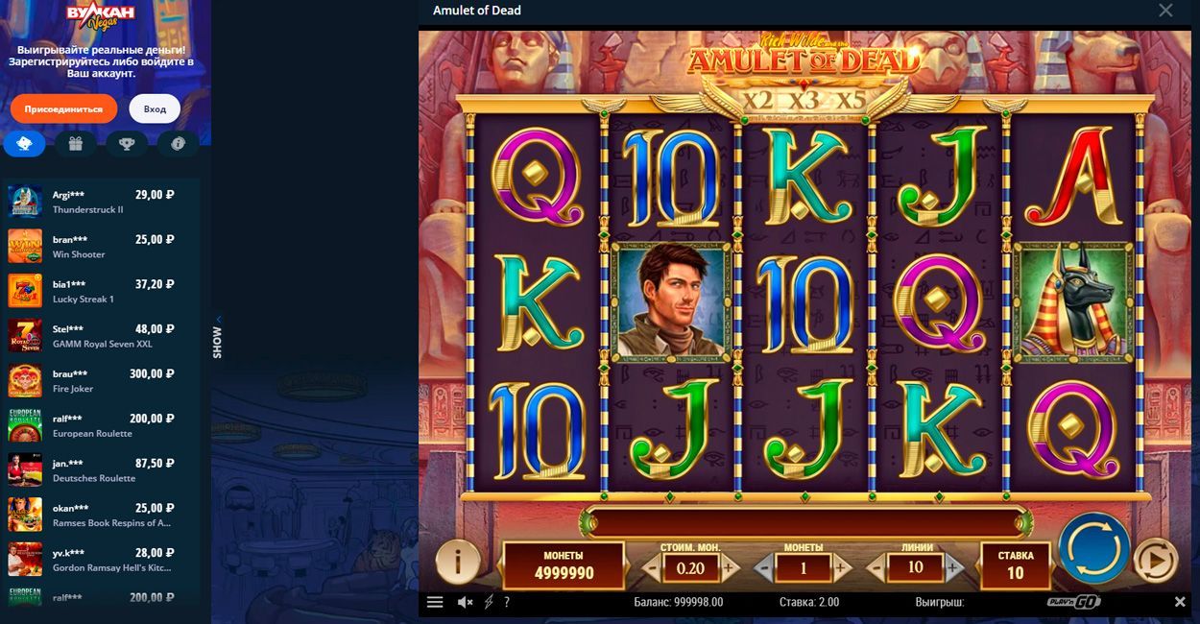Mute the game sound
Screen dimensions: 1200x624
pos(465,602)
